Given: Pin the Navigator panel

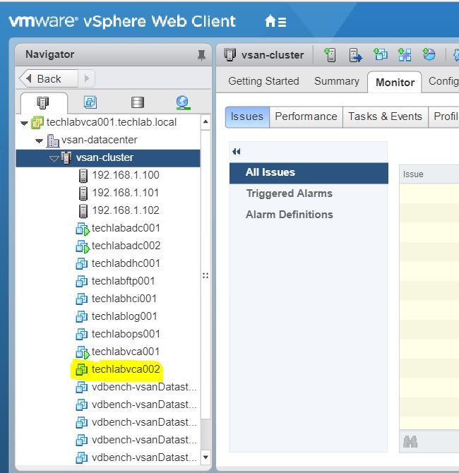Looking at the screenshot, I should [x=201, y=55].
